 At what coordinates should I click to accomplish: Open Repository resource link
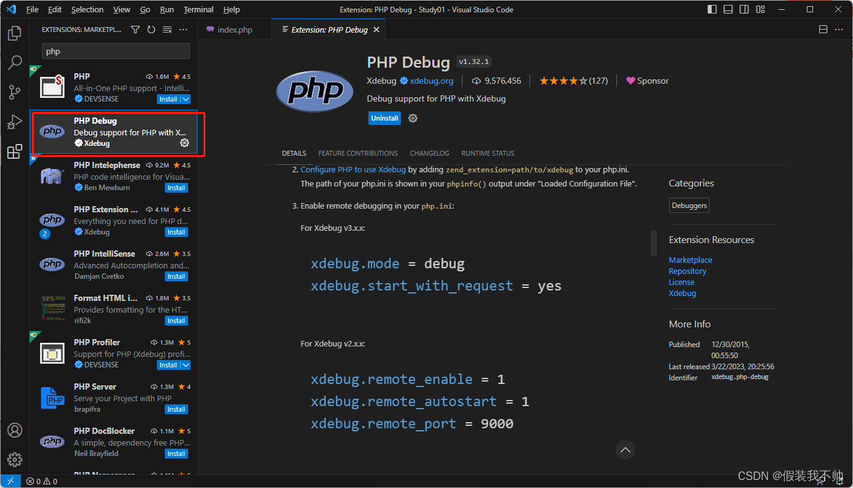coord(687,271)
